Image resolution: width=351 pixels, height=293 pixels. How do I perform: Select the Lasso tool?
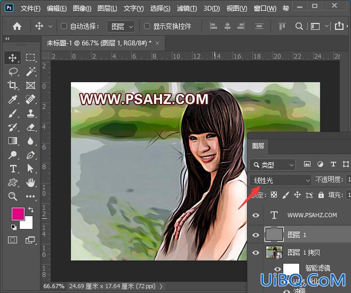click(13, 72)
